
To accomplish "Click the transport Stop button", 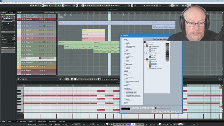I will coord(133,124).
